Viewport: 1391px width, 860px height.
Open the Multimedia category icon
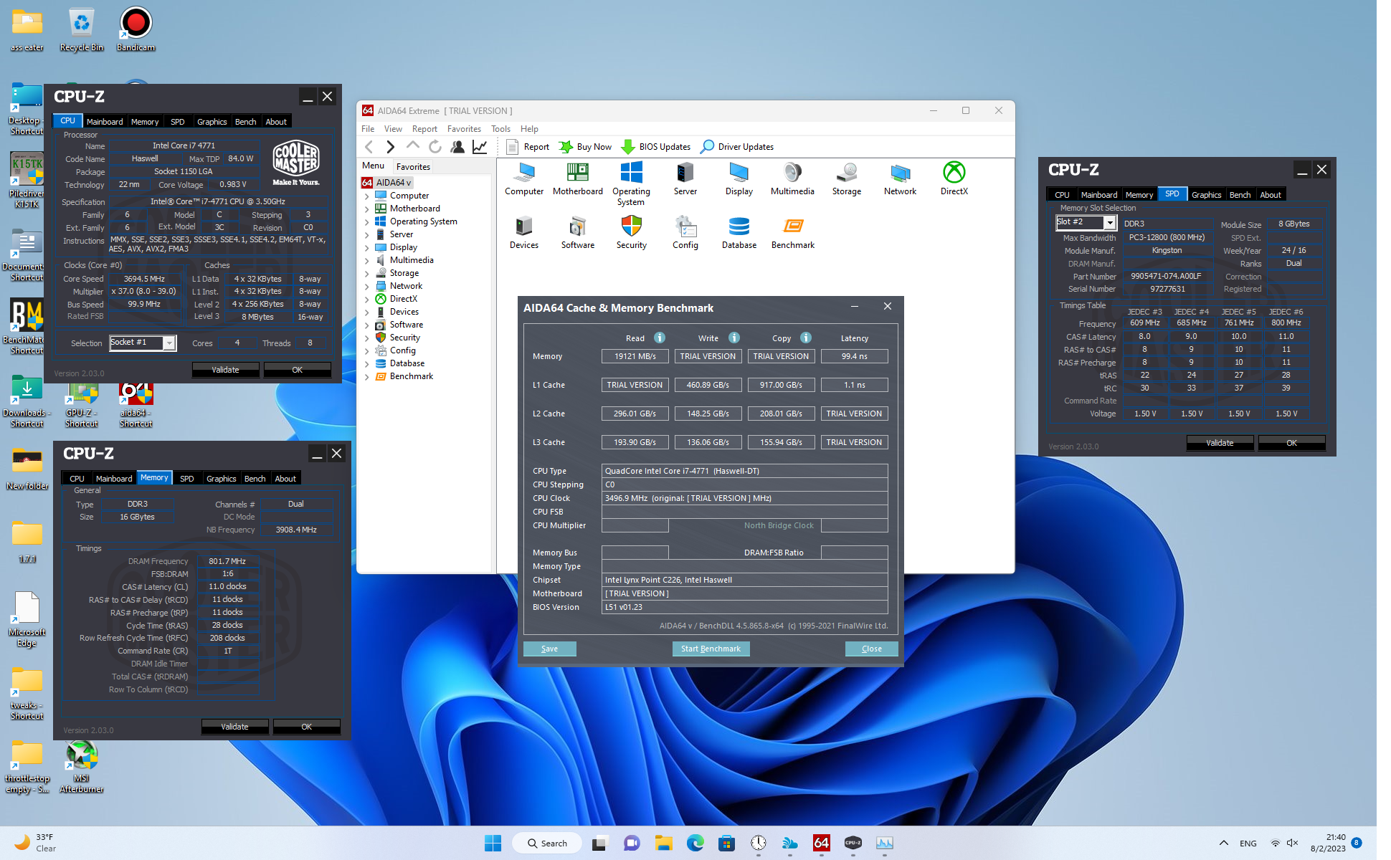click(792, 178)
